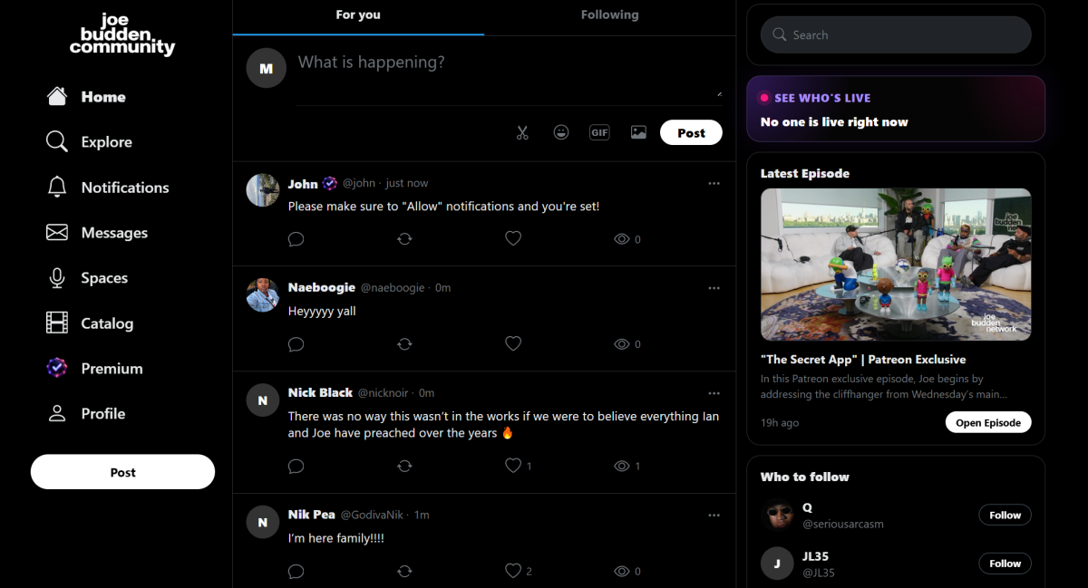Image resolution: width=1088 pixels, height=588 pixels.
Task: Open the Catalog sidebar item
Action: (x=89, y=323)
